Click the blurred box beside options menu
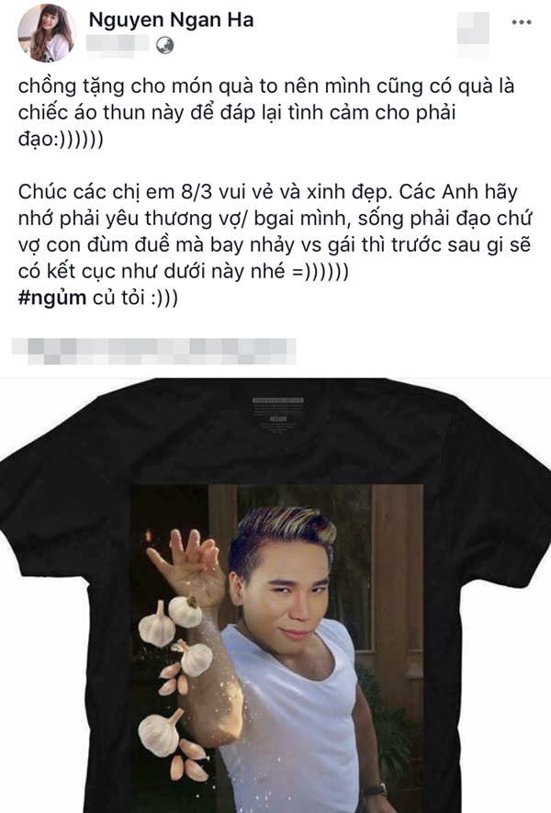This screenshot has width=551, height=813. (x=473, y=33)
